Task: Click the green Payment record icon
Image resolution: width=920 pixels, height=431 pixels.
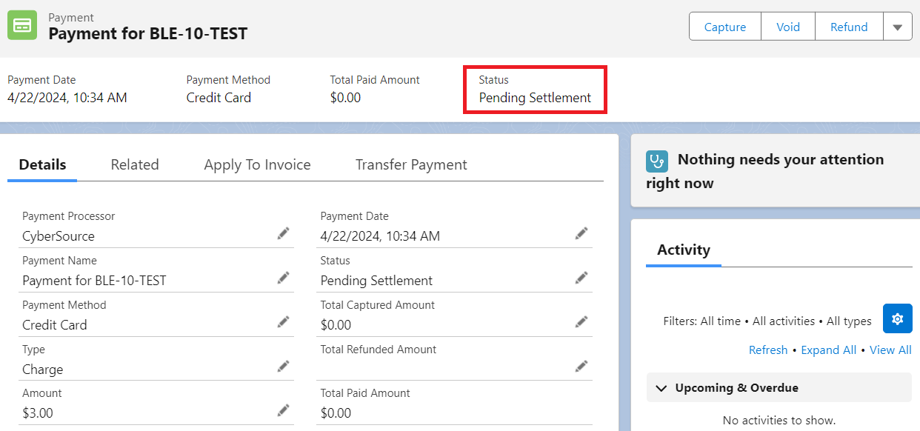Action: [22, 26]
